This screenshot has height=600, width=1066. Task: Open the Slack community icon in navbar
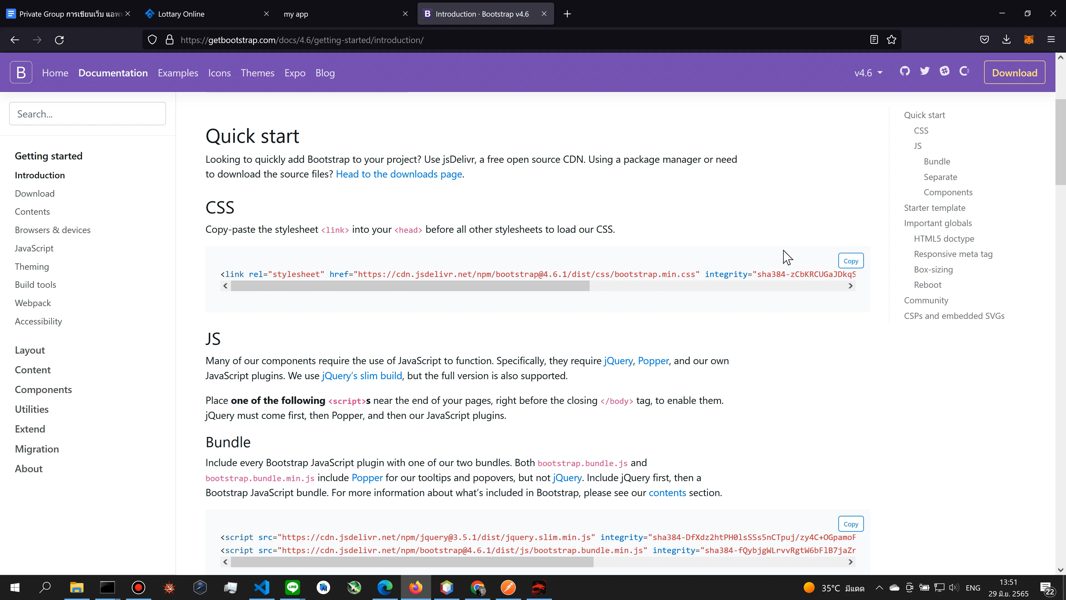tap(945, 71)
